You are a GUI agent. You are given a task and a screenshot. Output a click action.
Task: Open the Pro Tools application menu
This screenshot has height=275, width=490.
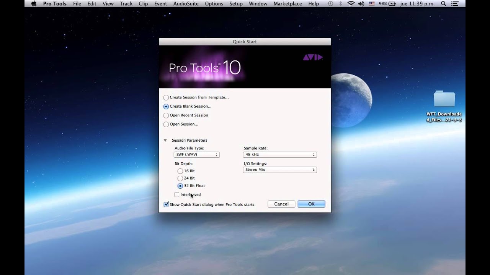pyautogui.click(x=55, y=3)
